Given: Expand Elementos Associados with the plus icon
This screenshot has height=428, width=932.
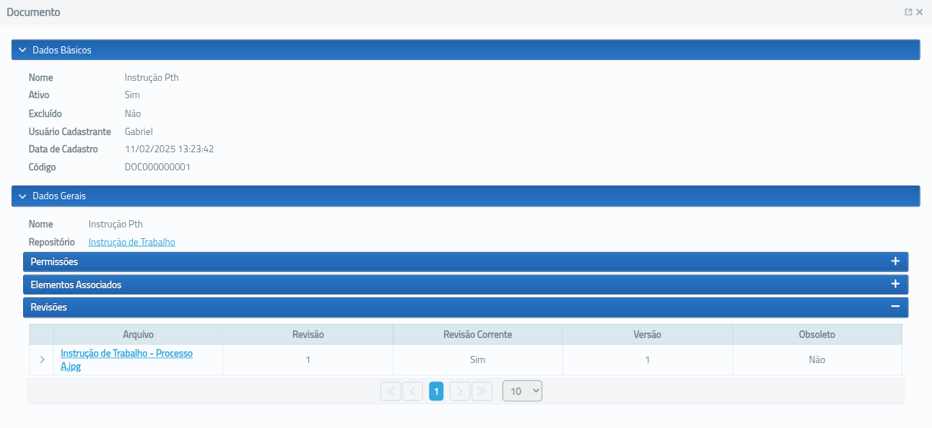Looking at the screenshot, I should [x=895, y=284].
